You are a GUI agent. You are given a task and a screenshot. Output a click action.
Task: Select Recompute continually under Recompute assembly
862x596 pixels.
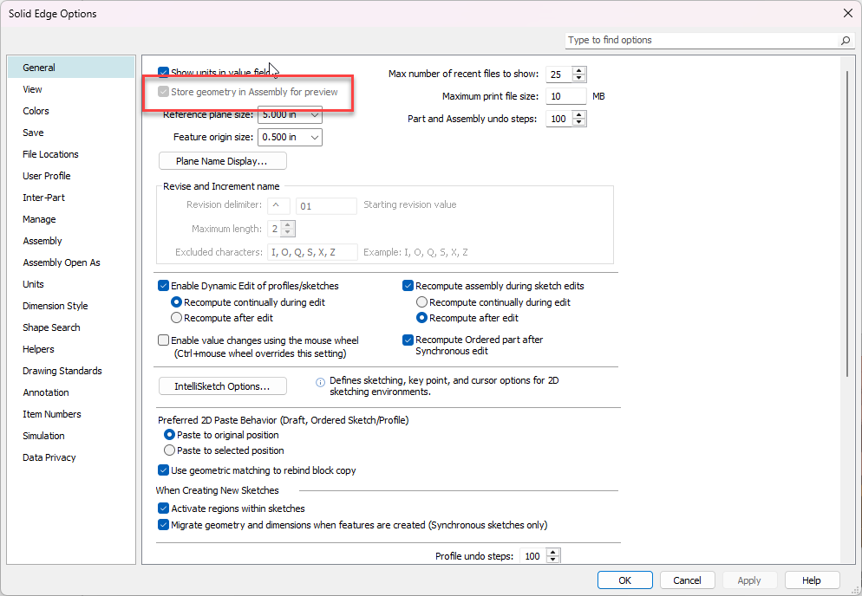tap(421, 302)
